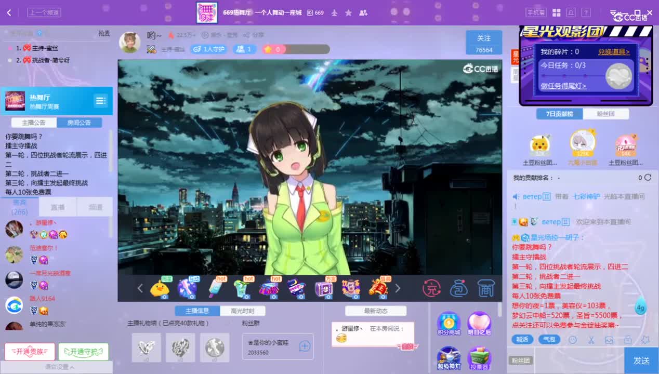Click the favorite star in title bar
Viewport: 659px width, 374px height.
coord(348,12)
